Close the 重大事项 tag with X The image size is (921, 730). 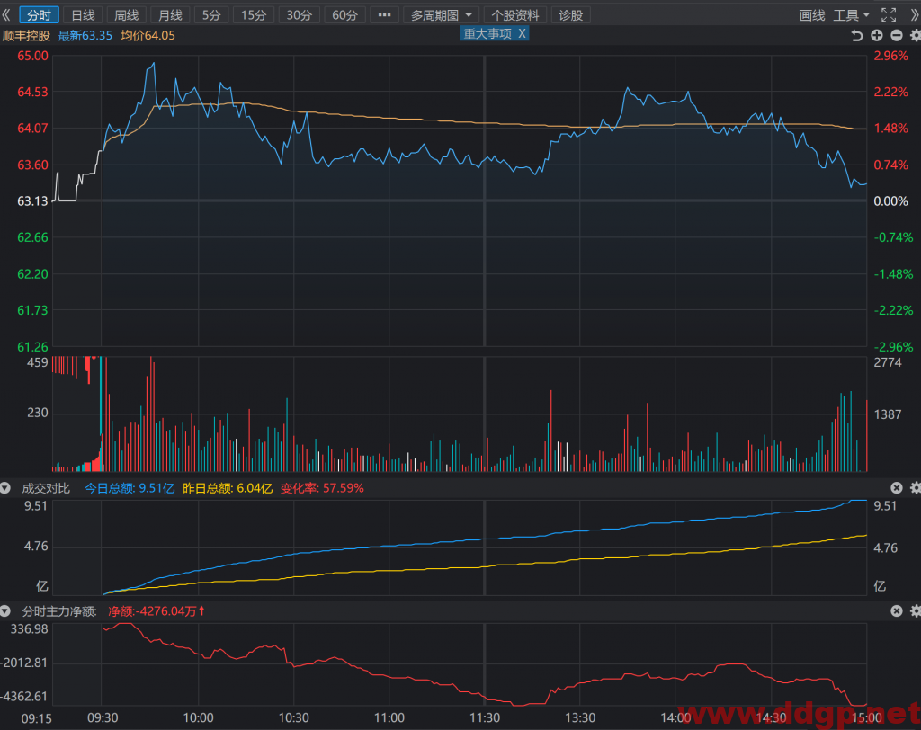[x=522, y=34]
